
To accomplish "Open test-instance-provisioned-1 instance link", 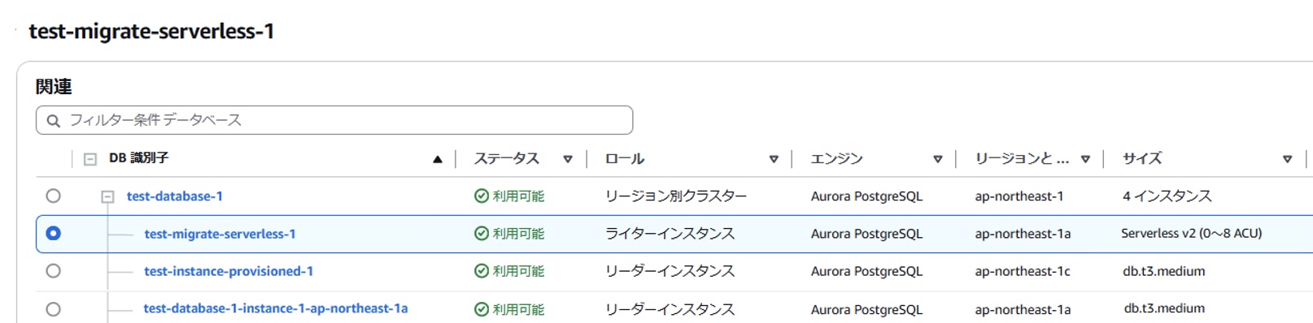I will [x=229, y=271].
